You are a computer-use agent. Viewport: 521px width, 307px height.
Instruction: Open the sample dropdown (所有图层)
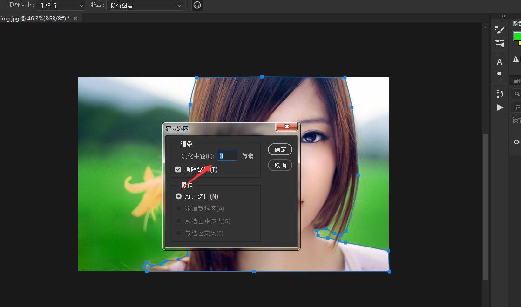pos(144,5)
